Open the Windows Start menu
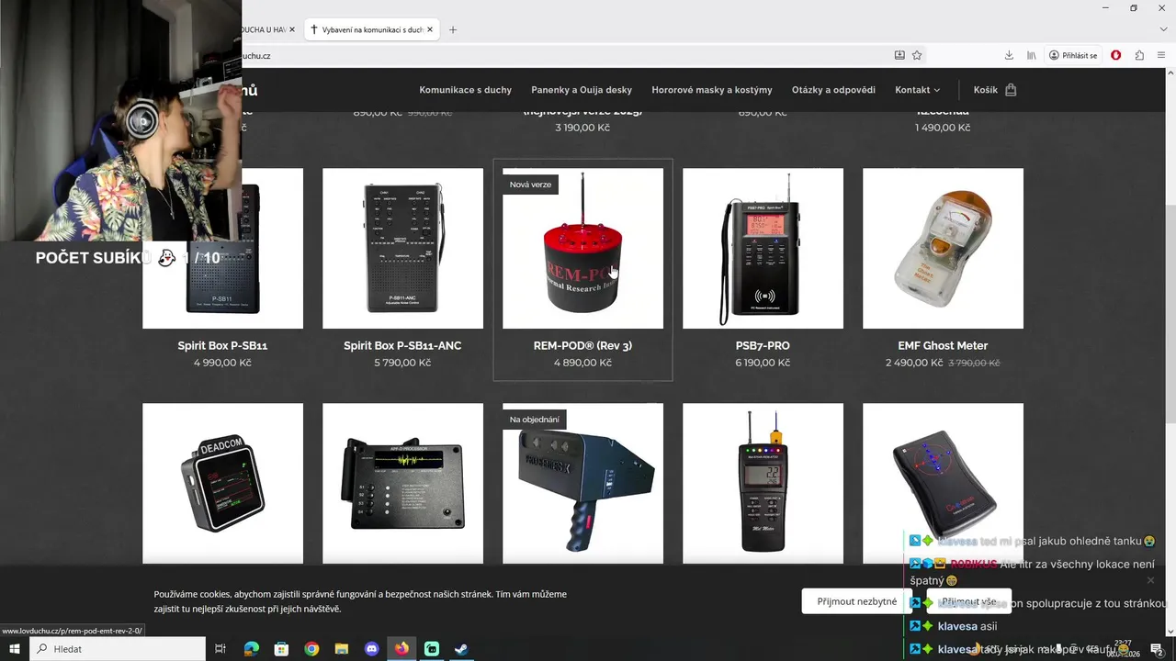 click(x=14, y=649)
